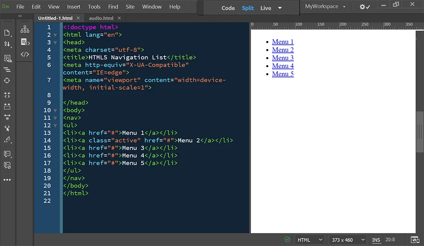Screen dimensions: 424x246
Task: Click the 20:8 cursor position indicator
Action: point(390,240)
